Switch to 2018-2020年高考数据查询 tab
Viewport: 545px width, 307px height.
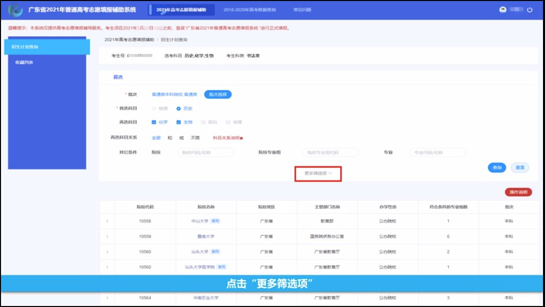pyautogui.click(x=249, y=10)
